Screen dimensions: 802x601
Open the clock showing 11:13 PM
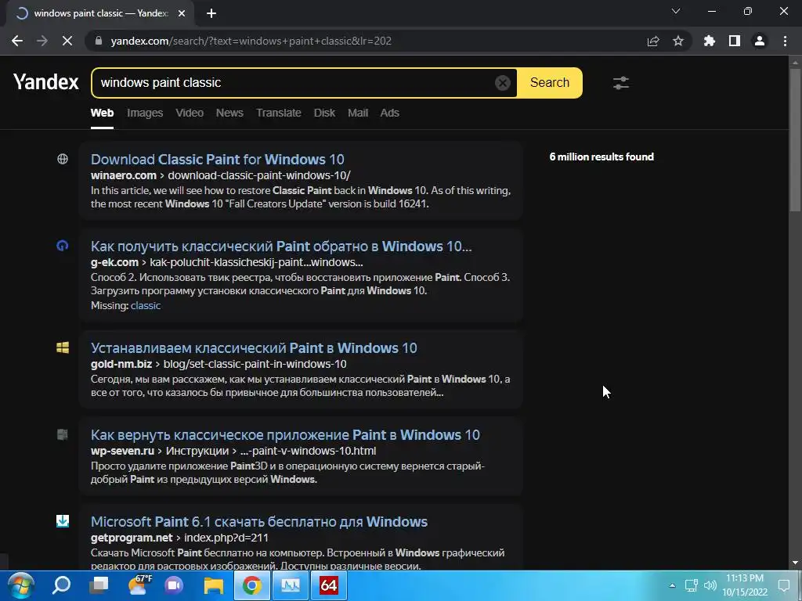pos(745,585)
